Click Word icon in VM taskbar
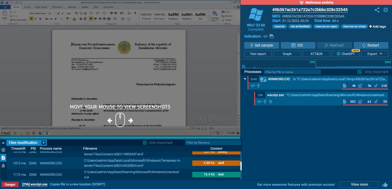The width and height of the screenshot is (392, 189). [x=47, y=133]
